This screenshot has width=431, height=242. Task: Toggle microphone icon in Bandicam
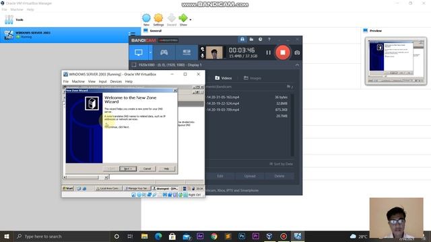pos(202,56)
